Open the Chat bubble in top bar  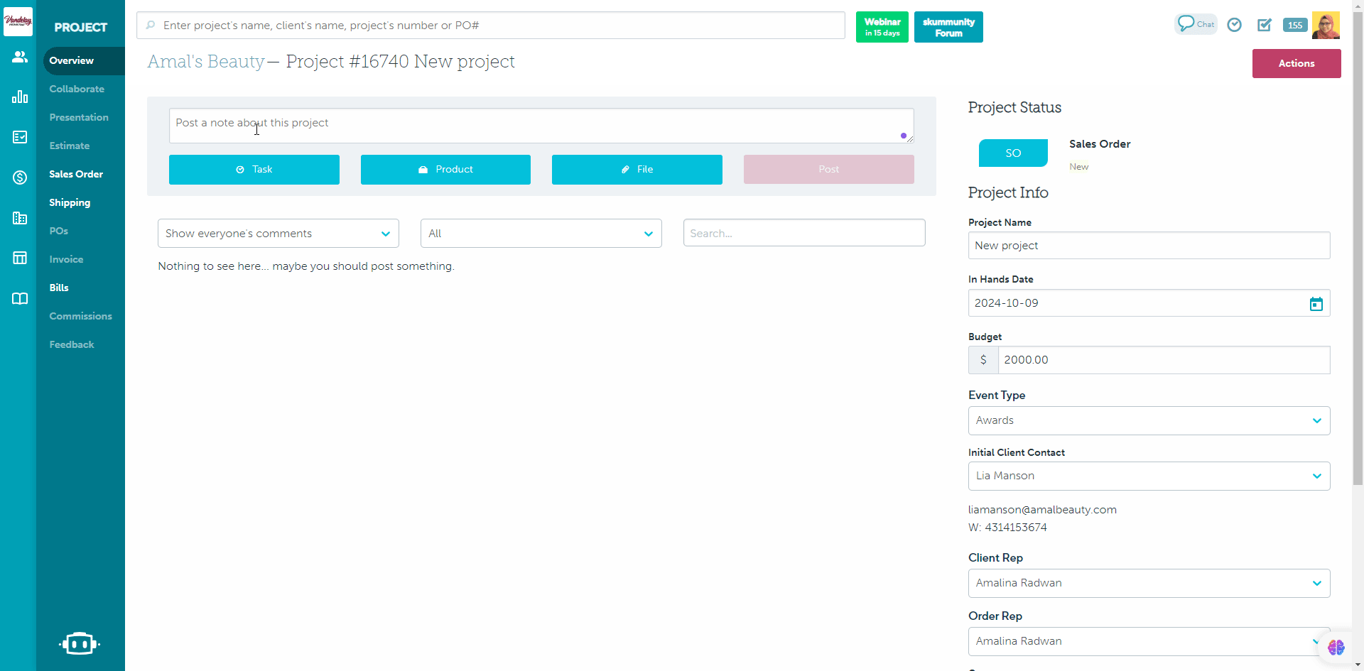tap(1196, 24)
